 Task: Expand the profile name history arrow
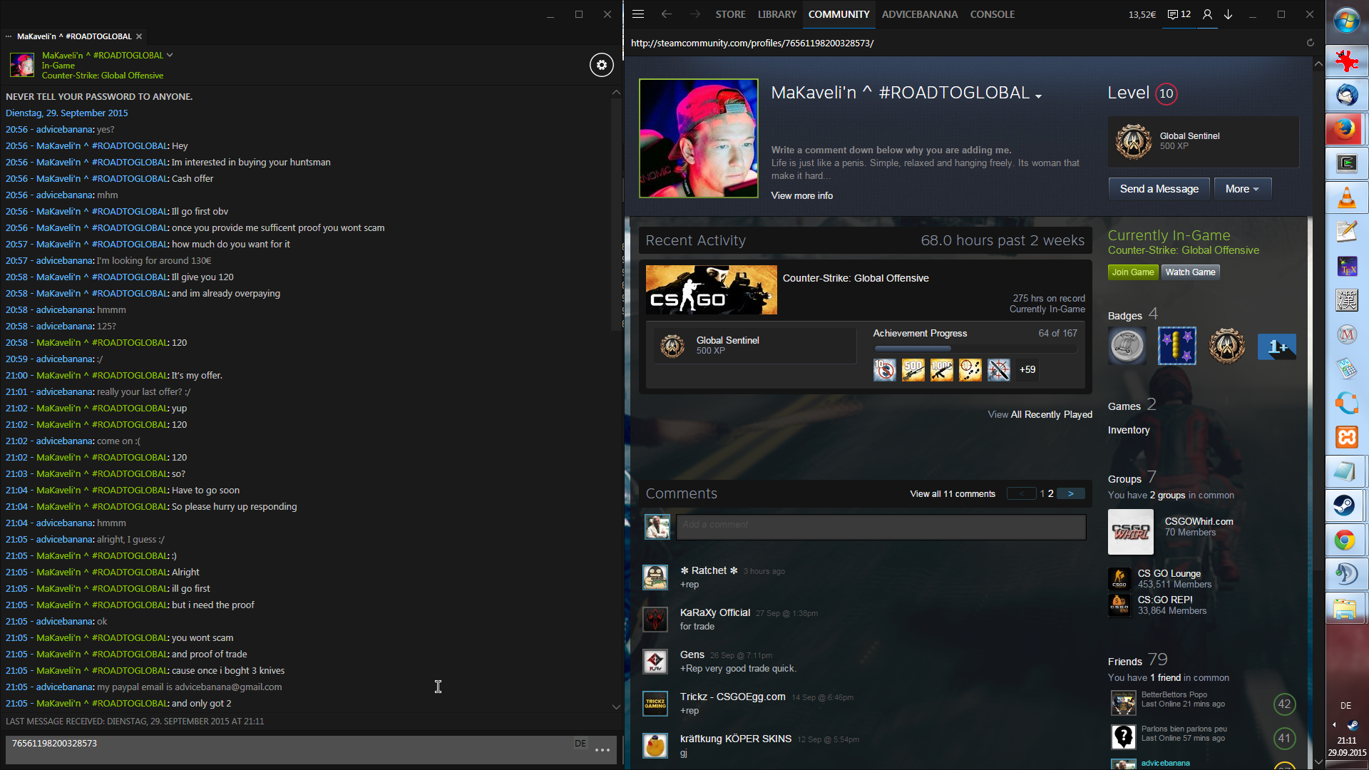tap(1038, 96)
